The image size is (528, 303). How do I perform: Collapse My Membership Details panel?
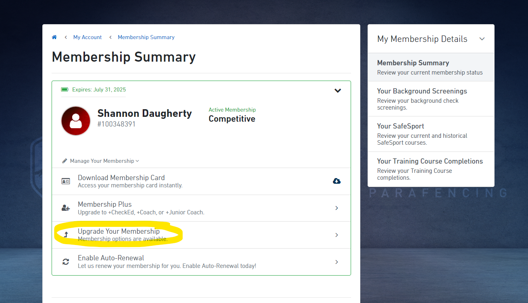point(482,39)
